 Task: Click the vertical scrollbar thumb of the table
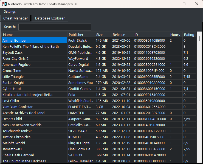tap(199, 39)
